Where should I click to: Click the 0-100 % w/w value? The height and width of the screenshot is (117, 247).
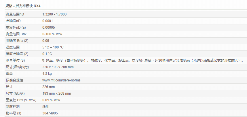click(x=53, y=34)
